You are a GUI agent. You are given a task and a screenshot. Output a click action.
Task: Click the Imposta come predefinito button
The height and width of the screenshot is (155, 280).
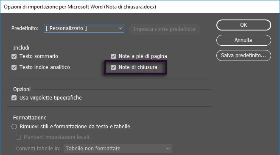[x=164, y=29]
